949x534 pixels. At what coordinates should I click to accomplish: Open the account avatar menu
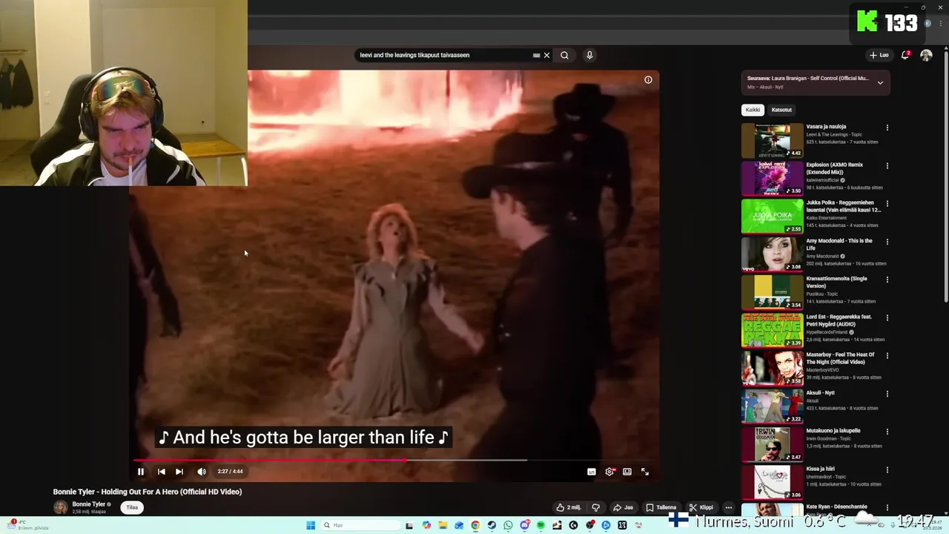[926, 55]
